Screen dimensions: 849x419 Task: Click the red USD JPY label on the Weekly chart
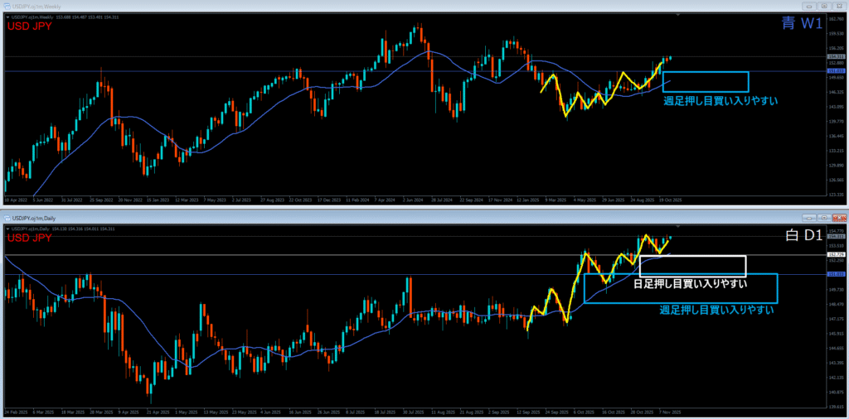29,26
